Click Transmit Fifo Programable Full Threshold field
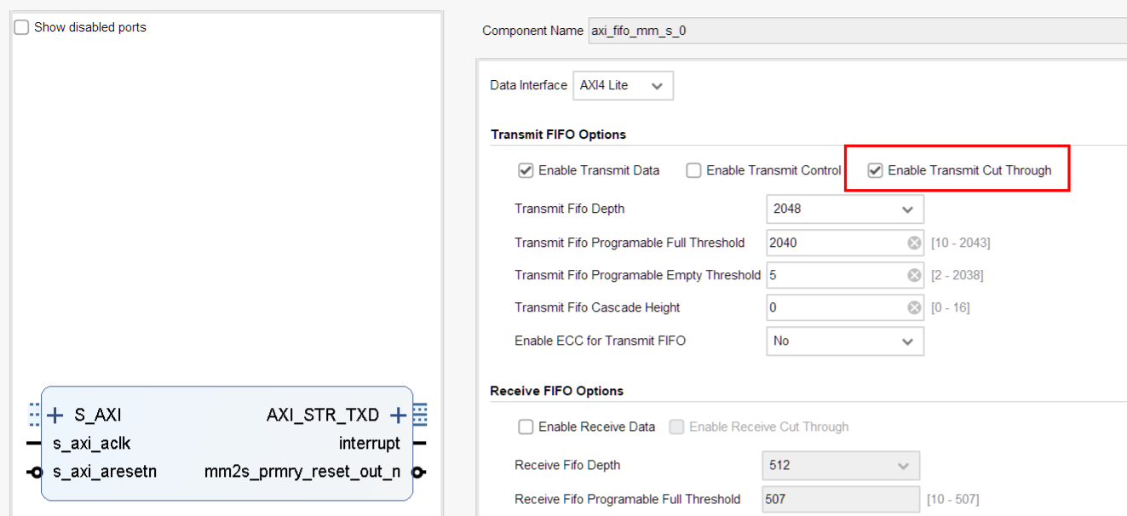 835,243
